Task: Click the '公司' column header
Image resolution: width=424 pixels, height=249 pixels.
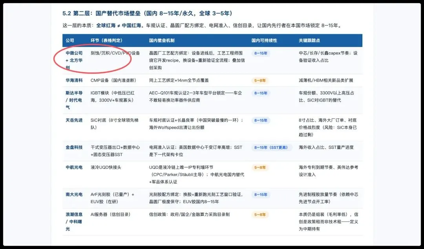Action: coord(70,40)
